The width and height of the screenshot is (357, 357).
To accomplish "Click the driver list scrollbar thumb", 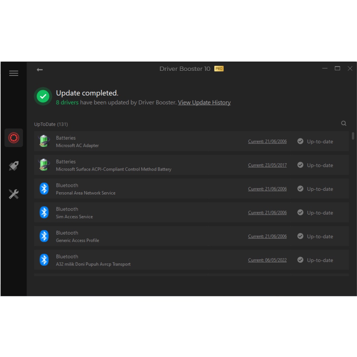I will coord(353,136).
